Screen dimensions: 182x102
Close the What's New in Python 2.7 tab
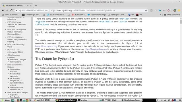(31, 6)
